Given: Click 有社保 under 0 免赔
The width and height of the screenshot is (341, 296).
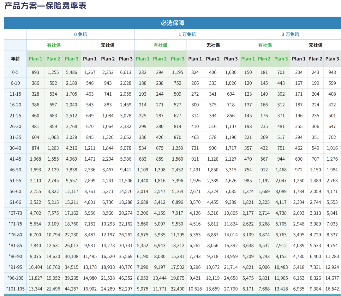Looking at the screenshot, I should 54,45.
